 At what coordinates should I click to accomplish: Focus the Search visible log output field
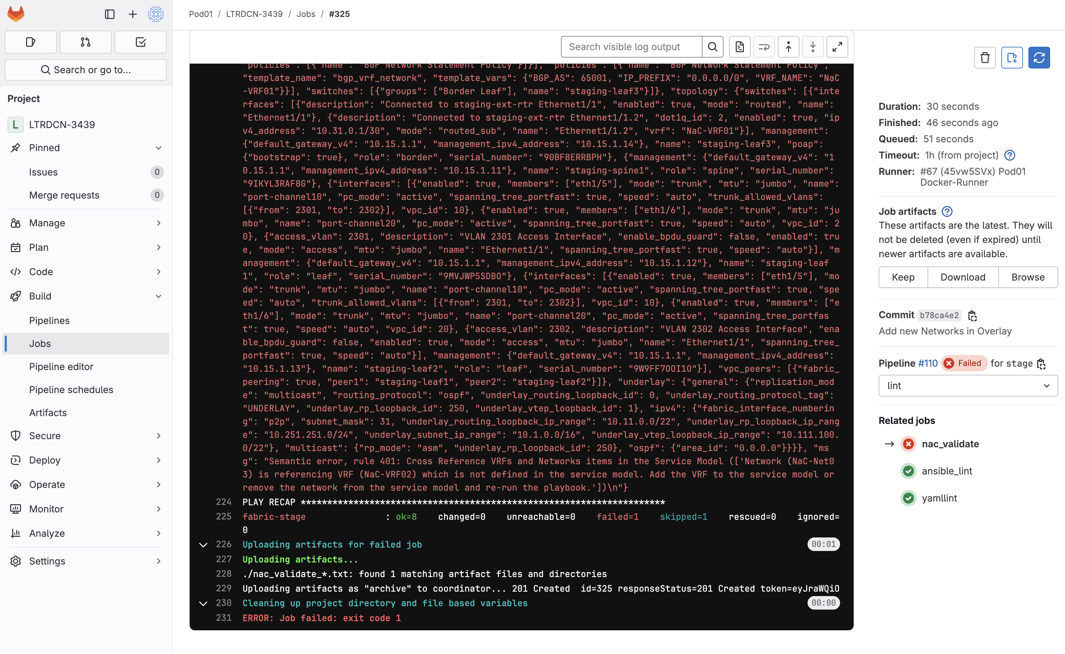click(x=631, y=47)
